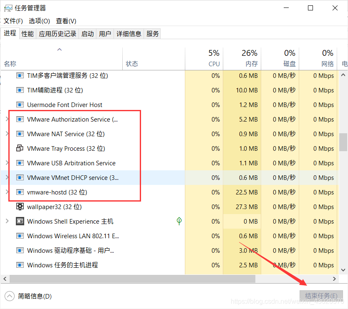348x309 pixels.
Task: Click the Task Manager title bar icon
Action: (x=8, y=8)
